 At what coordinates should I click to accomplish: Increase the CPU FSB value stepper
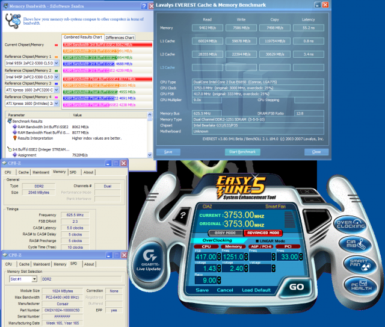point(219,255)
